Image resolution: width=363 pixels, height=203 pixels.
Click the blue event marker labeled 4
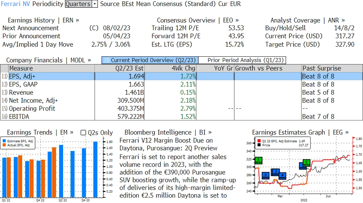282,176
